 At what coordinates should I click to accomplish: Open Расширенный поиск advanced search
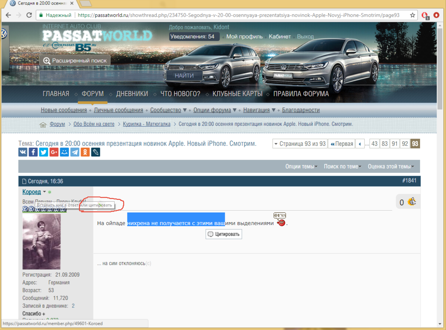coord(75,60)
